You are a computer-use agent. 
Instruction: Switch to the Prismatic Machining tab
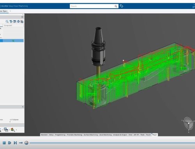pyautogui.click(x=74, y=135)
